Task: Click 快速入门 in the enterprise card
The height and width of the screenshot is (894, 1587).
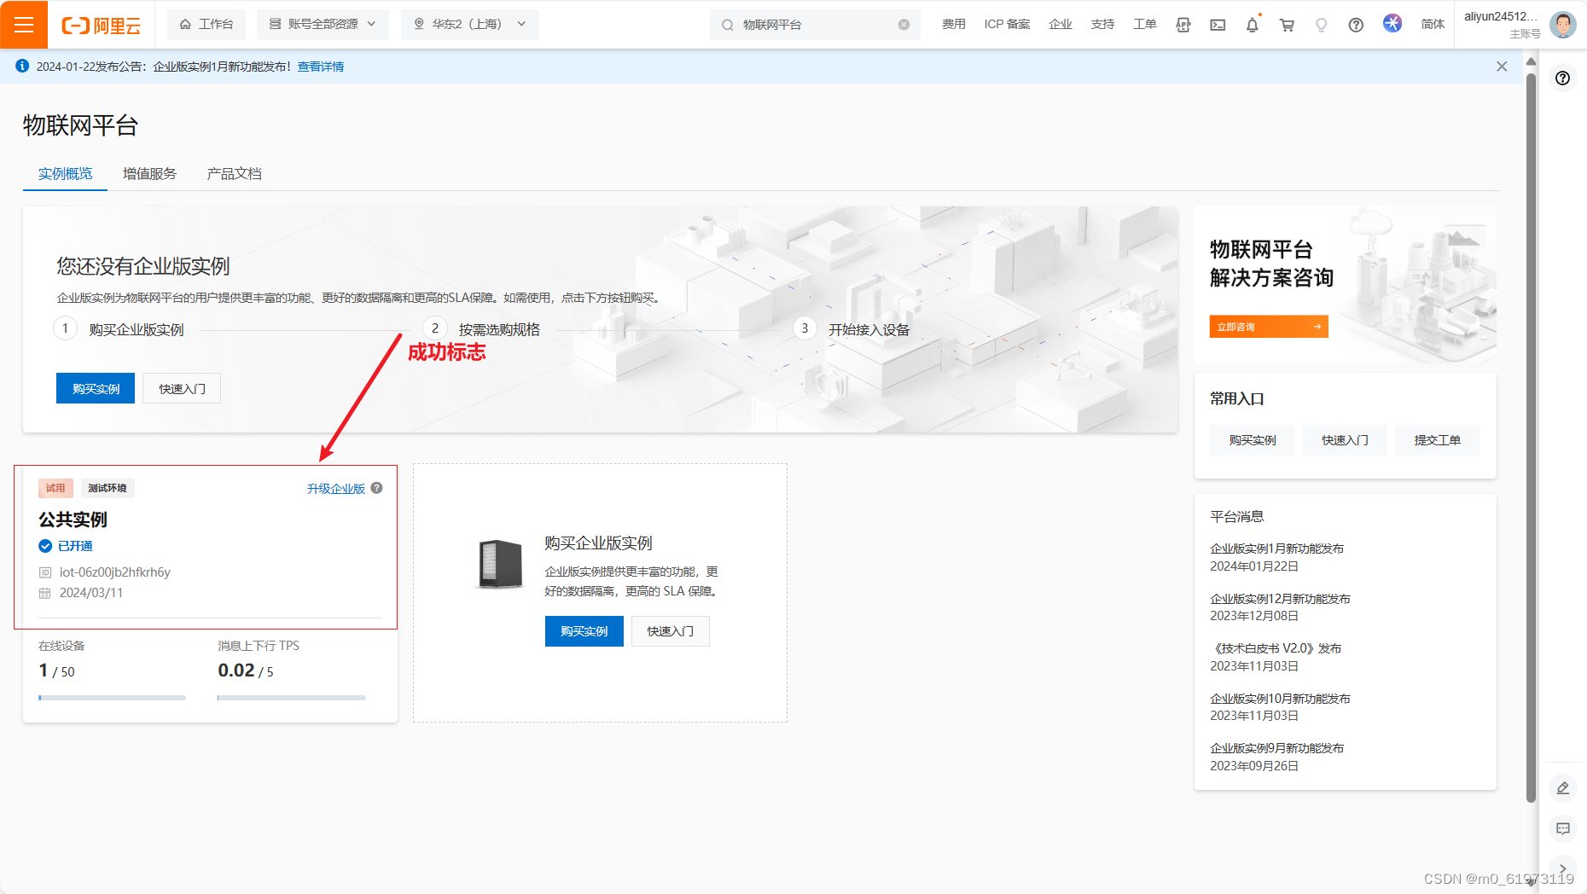Action: click(x=670, y=631)
